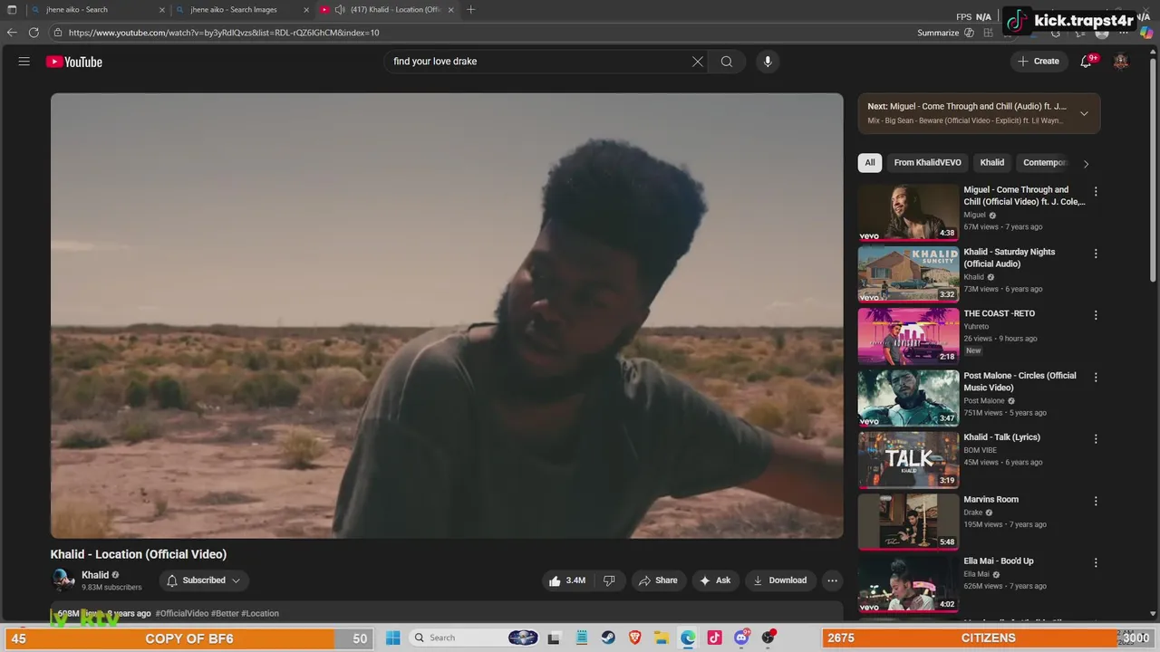Viewport: 1160px width, 652px height.
Task: Open options for Ella Mai Boo'd Up video
Action: tap(1096, 562)
